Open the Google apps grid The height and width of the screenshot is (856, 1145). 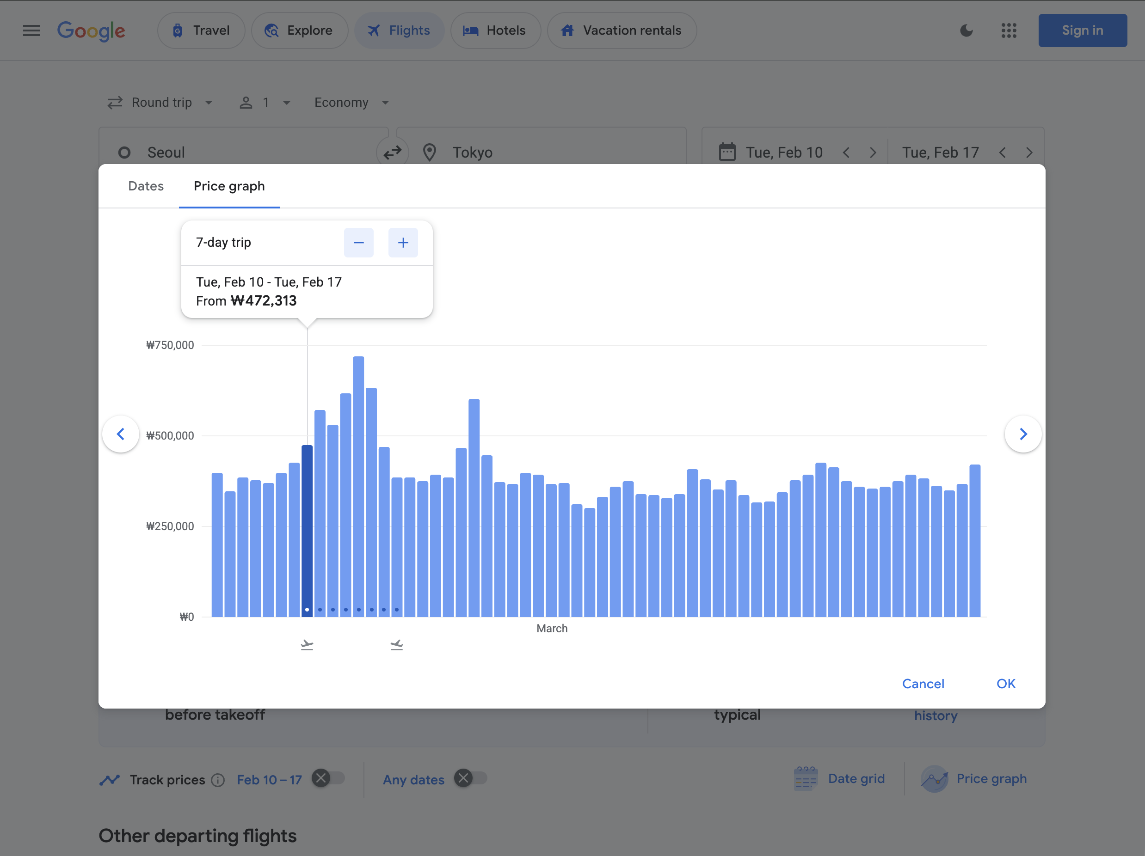tap(1009, 31)
